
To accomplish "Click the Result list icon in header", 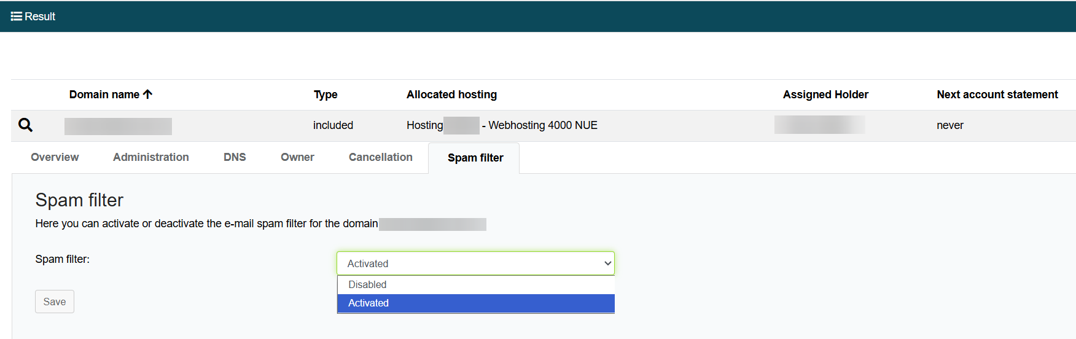I will tap(17, 17).
